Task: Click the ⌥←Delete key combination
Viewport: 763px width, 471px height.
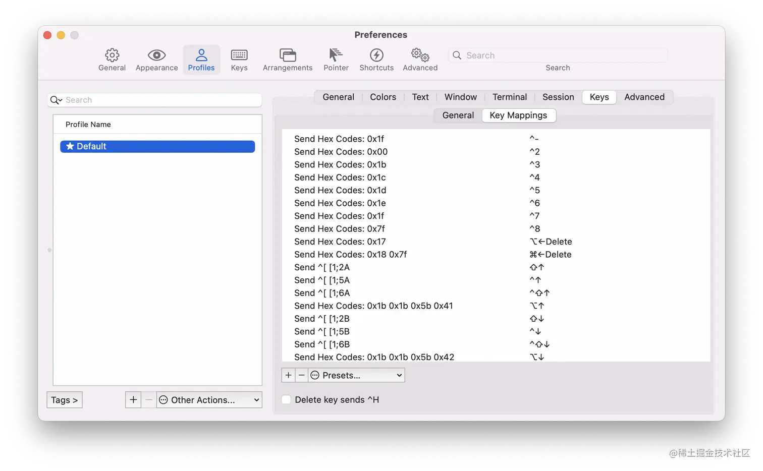Action: pos(551,242)
